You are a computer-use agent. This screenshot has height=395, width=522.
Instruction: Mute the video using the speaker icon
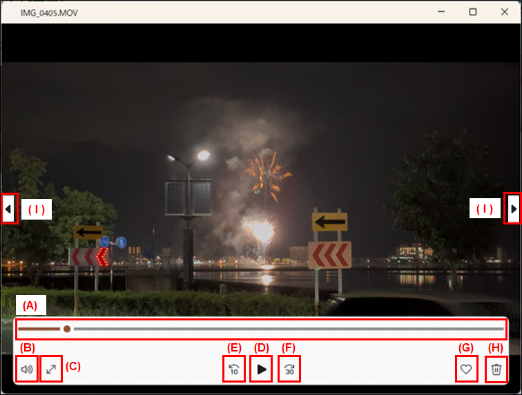tap(27, 369)
